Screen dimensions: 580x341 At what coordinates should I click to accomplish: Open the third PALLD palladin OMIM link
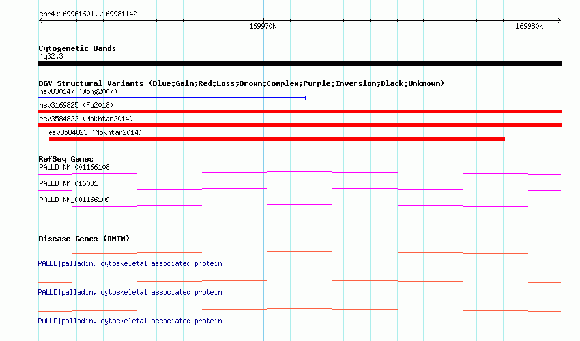[130, 321]
